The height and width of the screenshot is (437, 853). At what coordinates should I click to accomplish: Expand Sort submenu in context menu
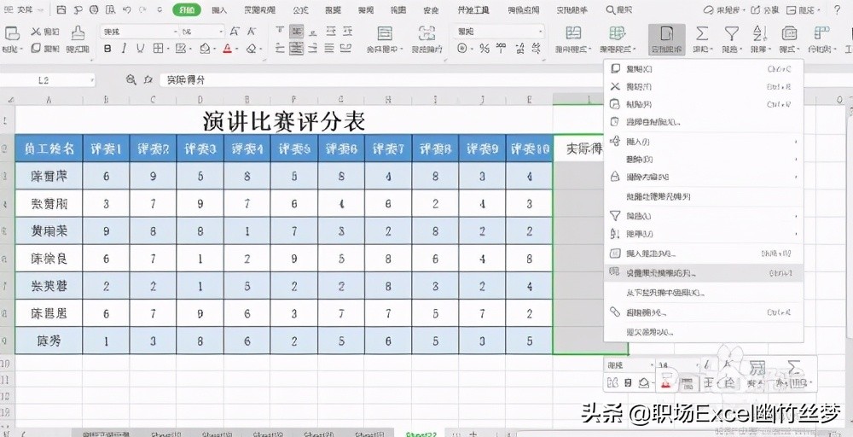tap(797, 234)
